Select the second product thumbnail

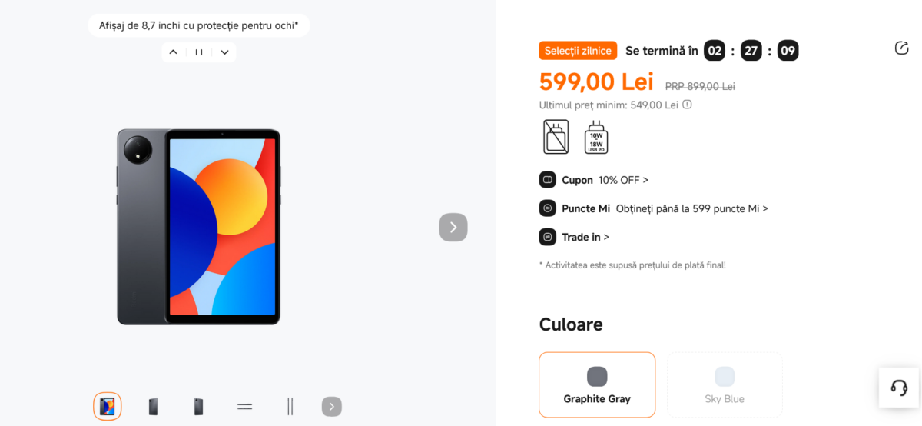(153, 407)
